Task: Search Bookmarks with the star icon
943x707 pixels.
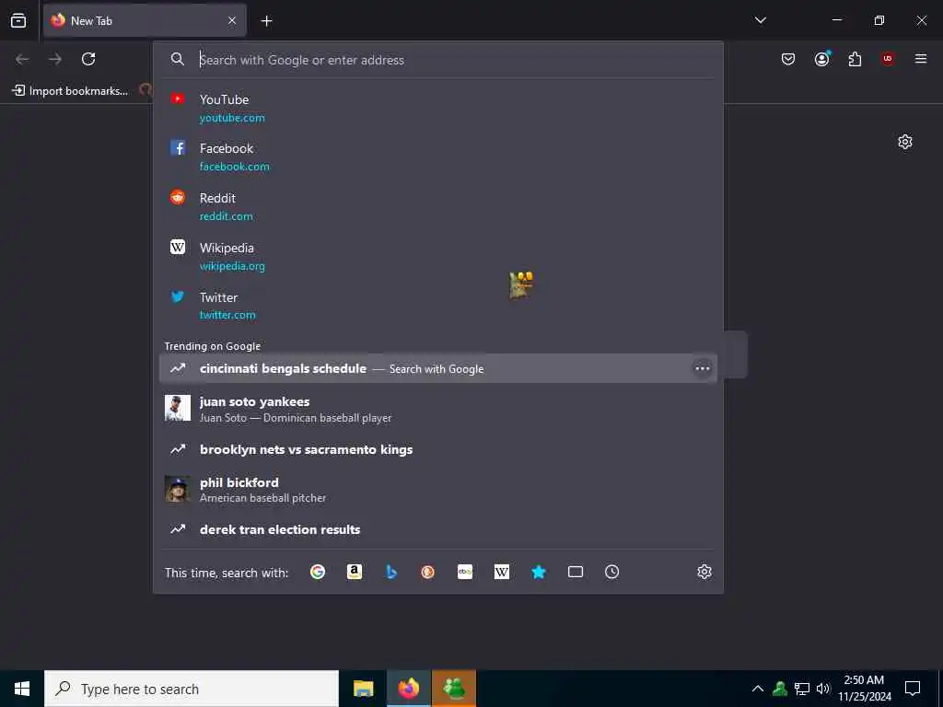Action: click(538, 572)
